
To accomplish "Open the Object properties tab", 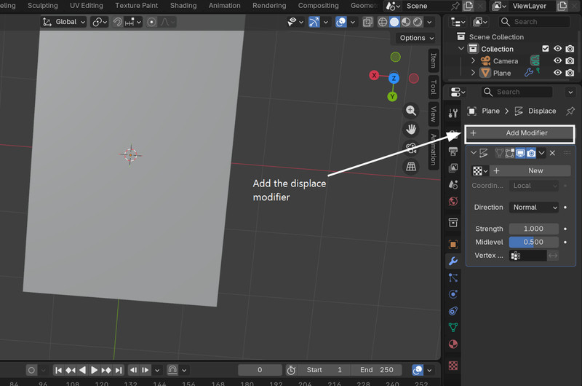I will [x=453, y=245].
